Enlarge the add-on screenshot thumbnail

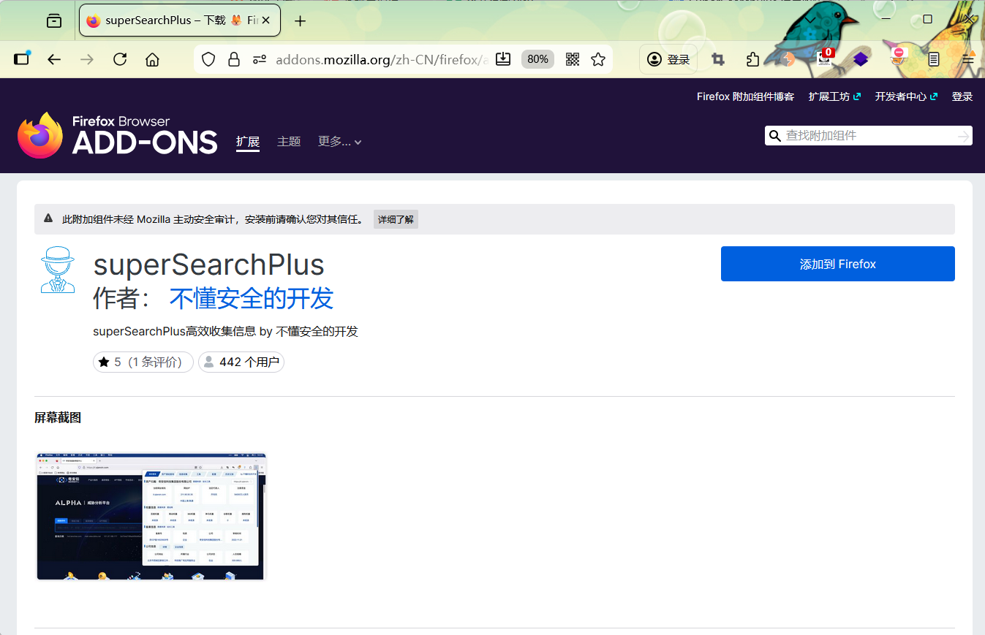click(x=151, y=516)
